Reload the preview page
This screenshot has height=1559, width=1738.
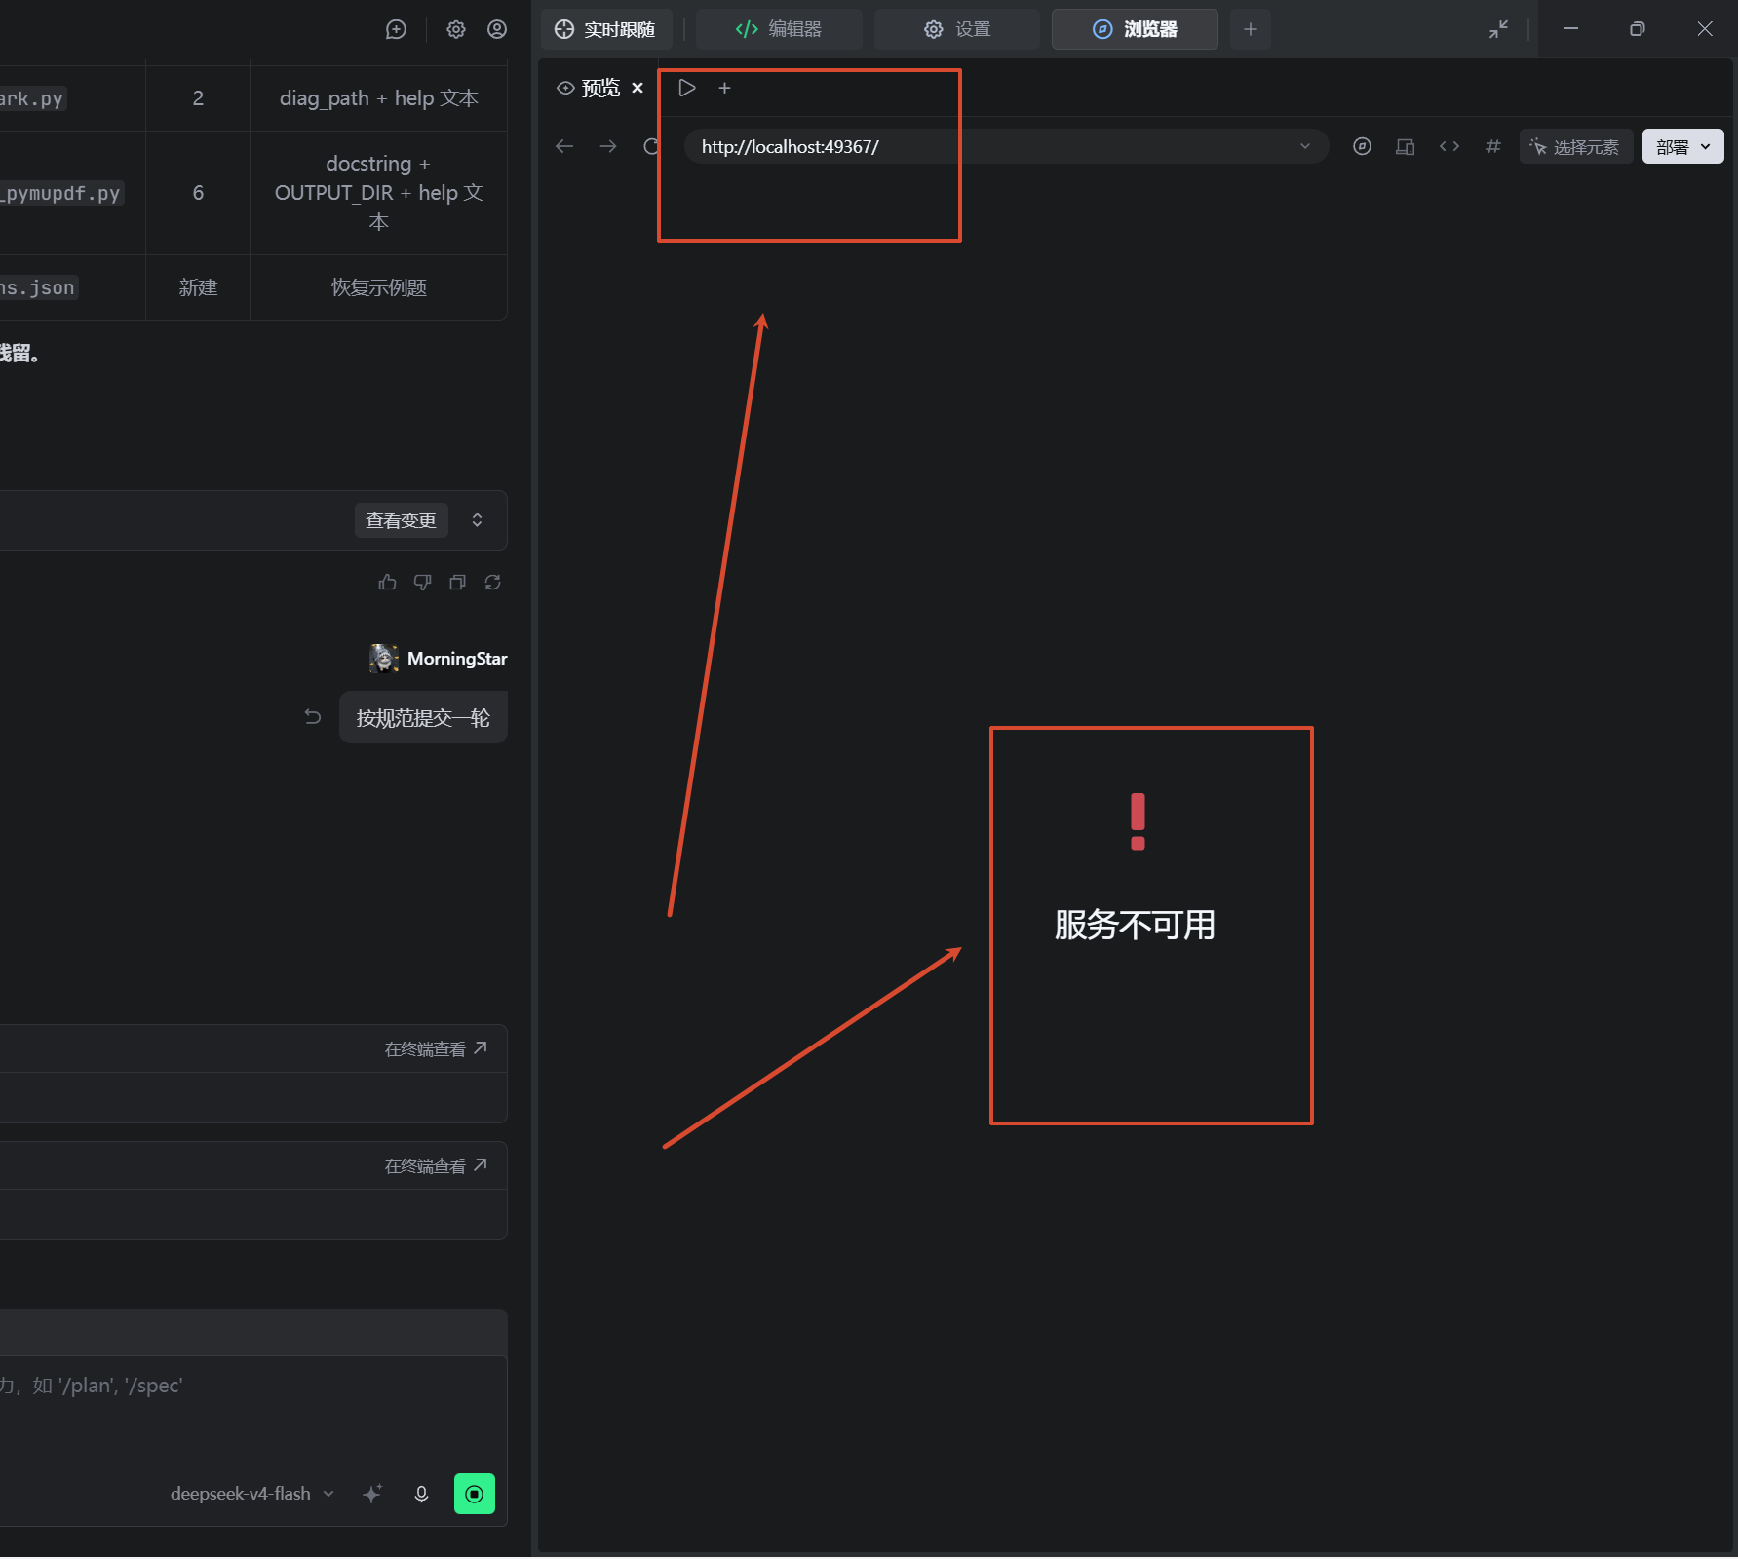pos(651,146)
